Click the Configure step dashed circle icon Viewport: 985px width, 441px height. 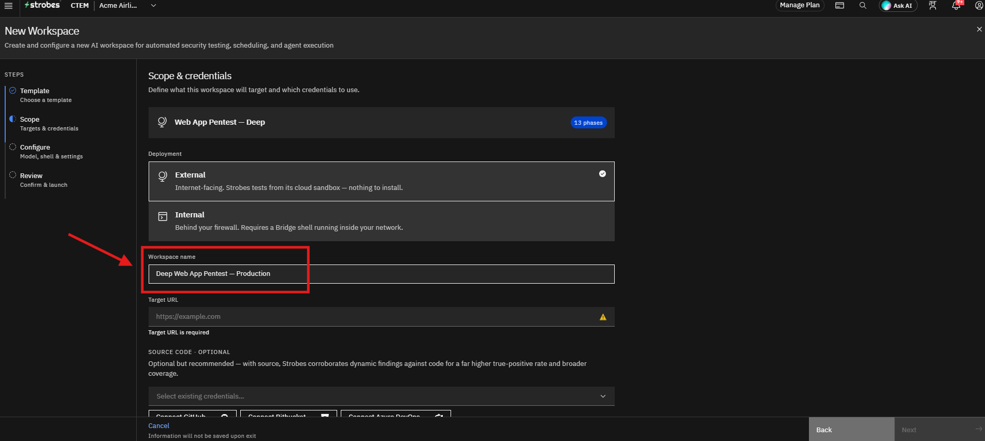click(13, 146)
